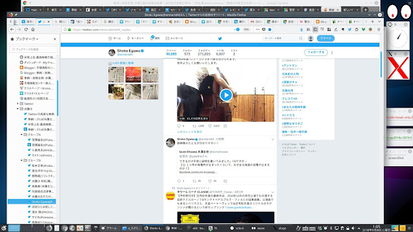Open the フォロワー 271,815 tab

pyautogui.click(x=204, y=52)
